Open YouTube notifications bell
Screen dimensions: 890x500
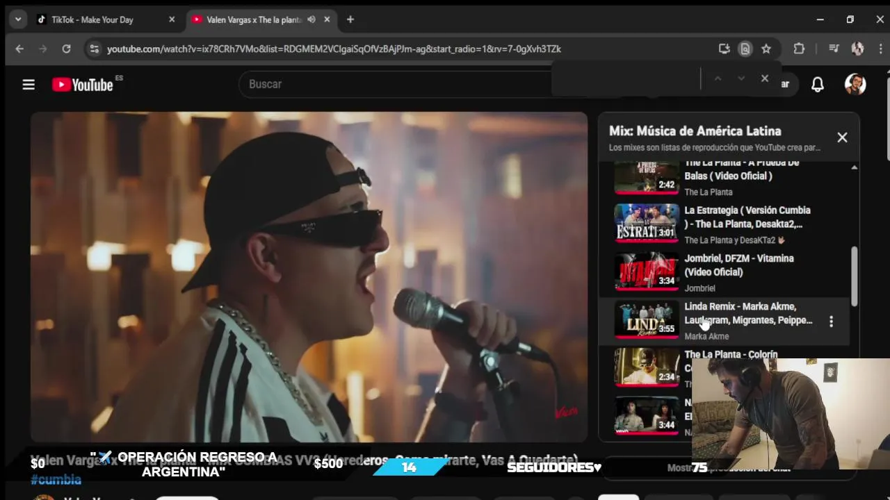(818, 85)
